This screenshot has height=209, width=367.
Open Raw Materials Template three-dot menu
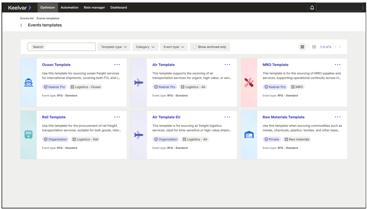click(338, 117)
